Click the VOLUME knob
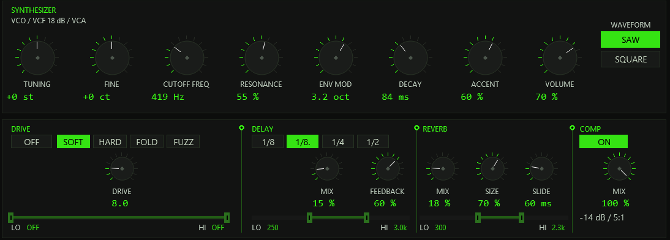The width and height of the screenshot is (670, 240). [x=560, y=57]
